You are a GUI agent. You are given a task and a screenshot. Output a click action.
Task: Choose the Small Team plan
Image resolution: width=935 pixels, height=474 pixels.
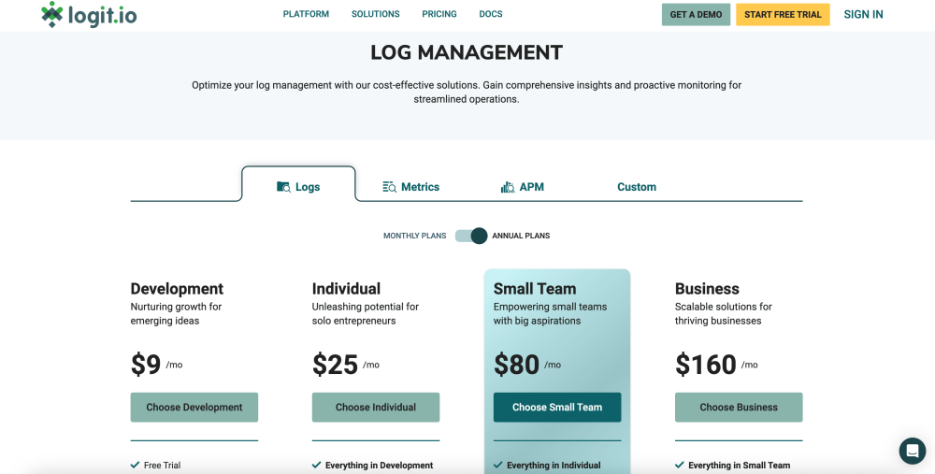click(557, 408)
